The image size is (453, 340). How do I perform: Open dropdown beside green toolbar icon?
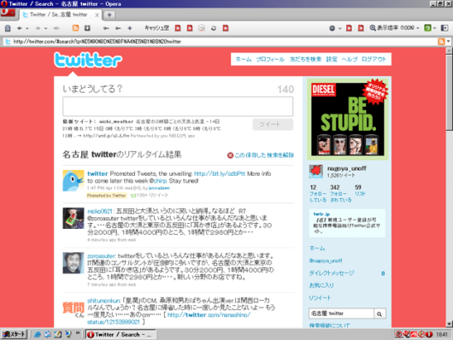coord(434,28)
